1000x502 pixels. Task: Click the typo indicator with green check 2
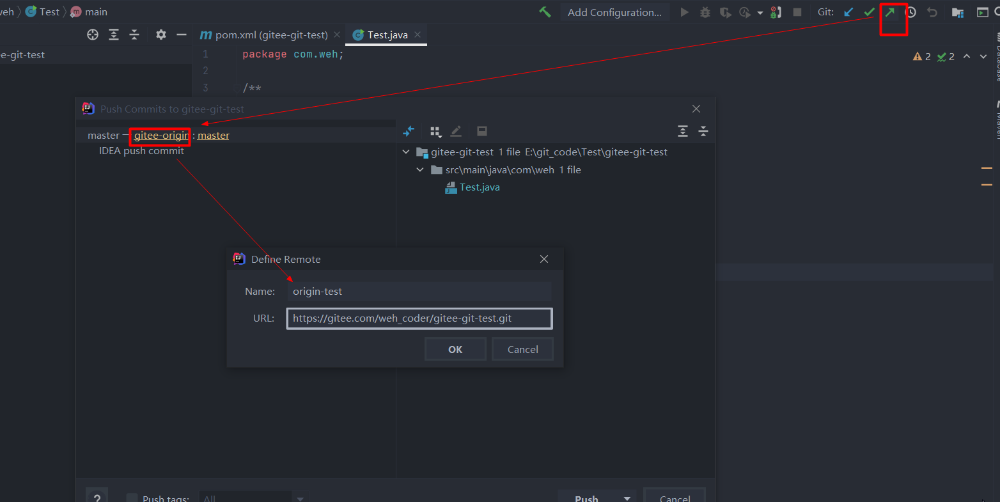(946, 56)
